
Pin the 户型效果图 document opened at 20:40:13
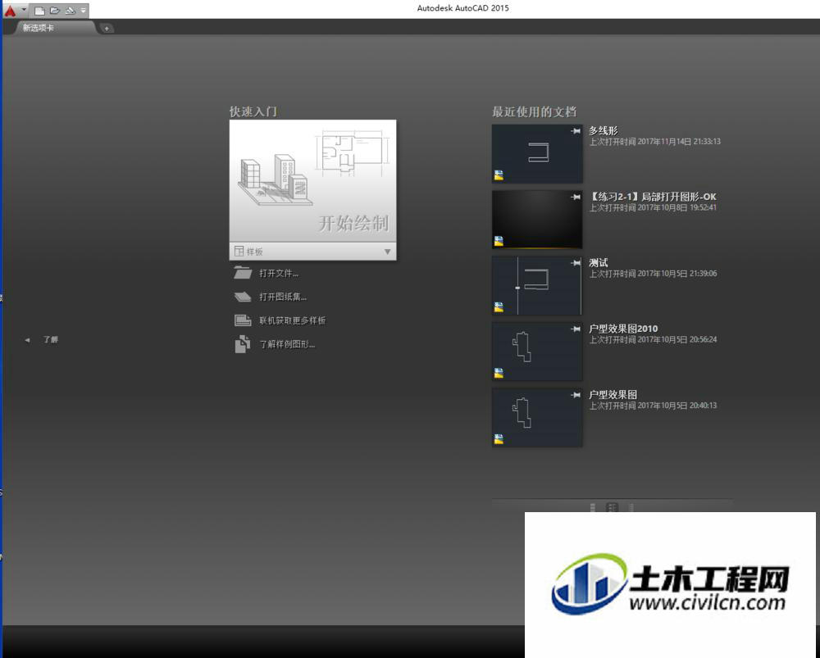tap(576, 395)
